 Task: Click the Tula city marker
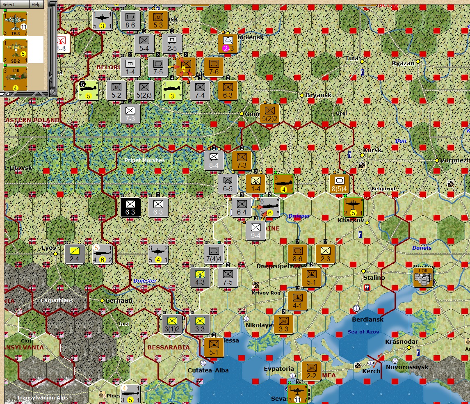[362, 62]
